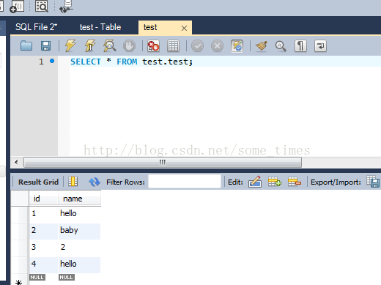Focus the Filter Rows input field

tap(185, 182)
